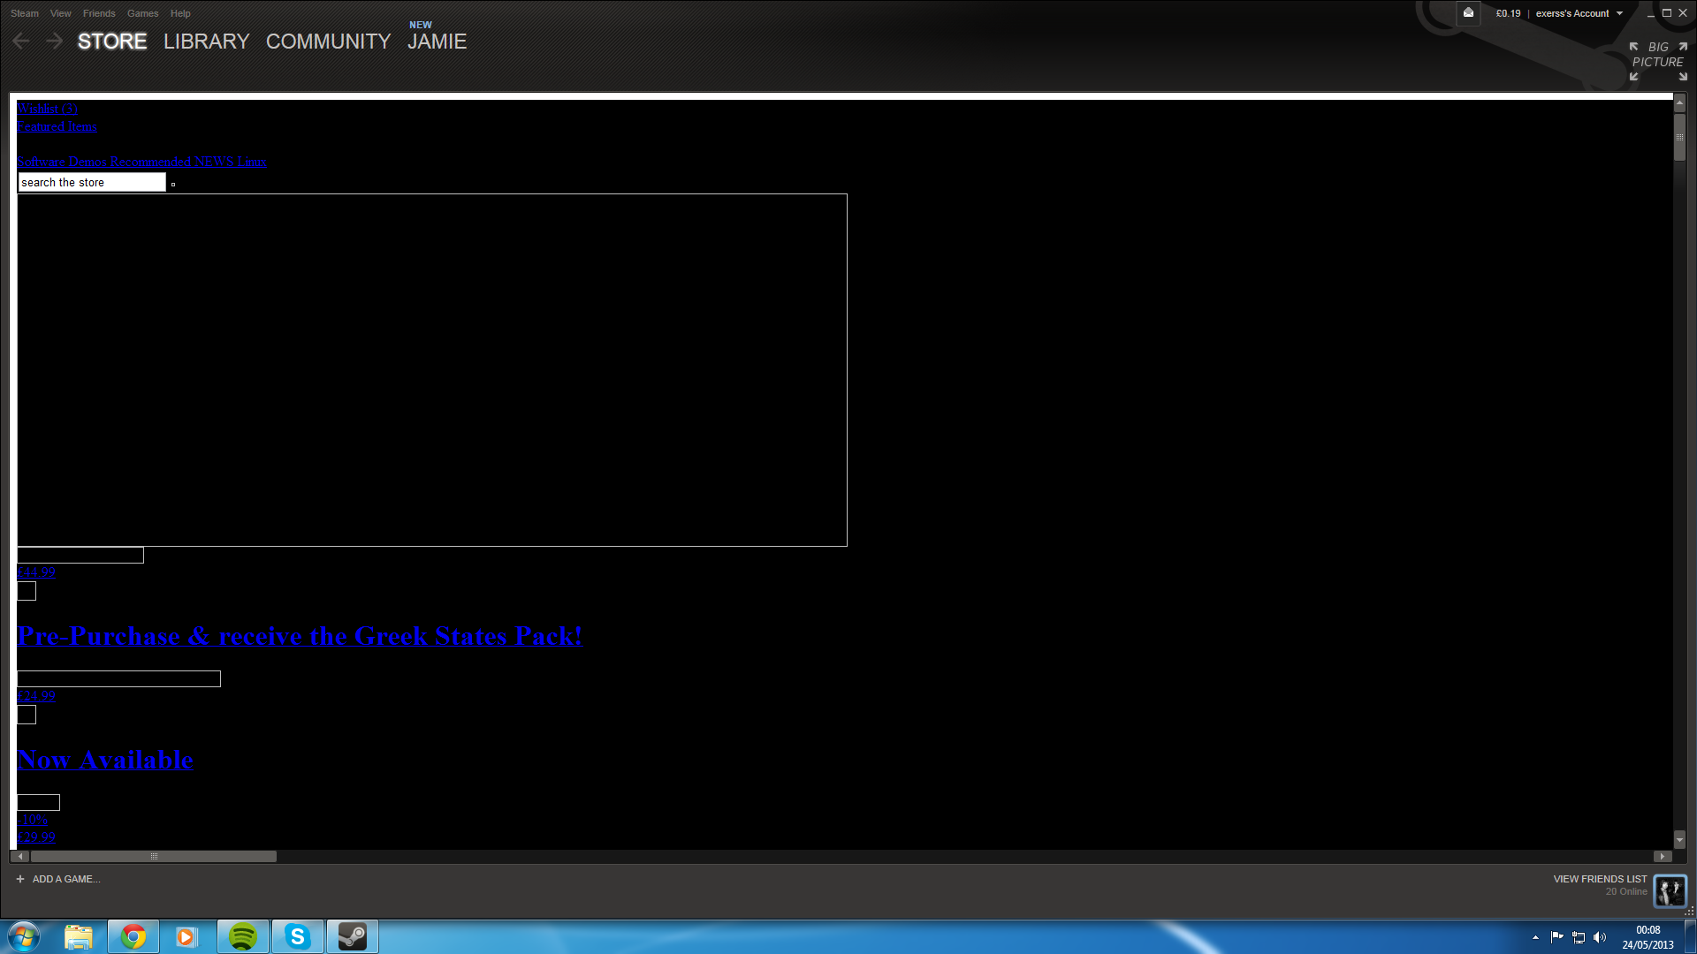The width and height of the screenshot is (1697, 954).
Task: Click the Pre-Purchase Greek States Pack link
Action: click(x=300, y=636)
